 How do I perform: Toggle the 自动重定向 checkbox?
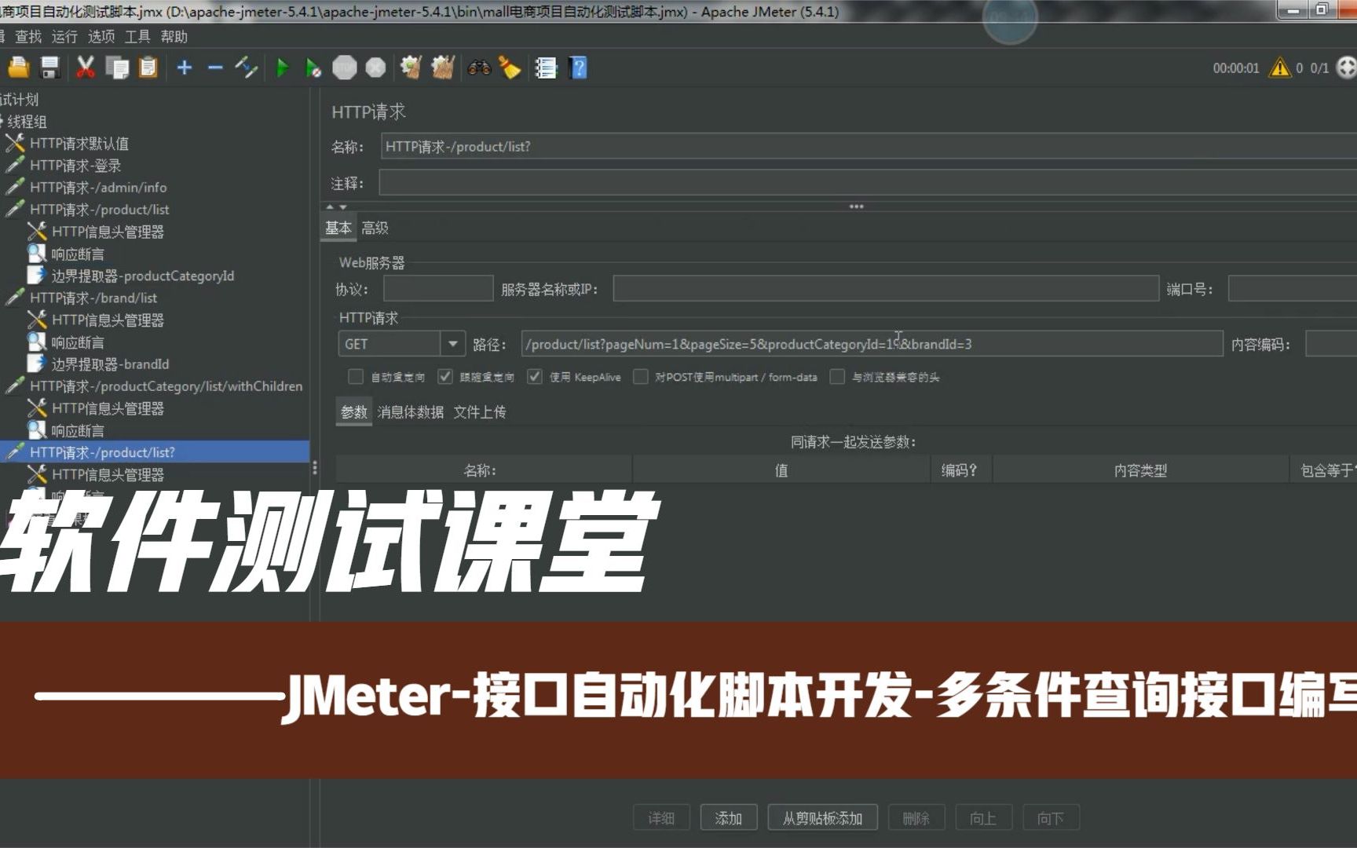(356, 377)
